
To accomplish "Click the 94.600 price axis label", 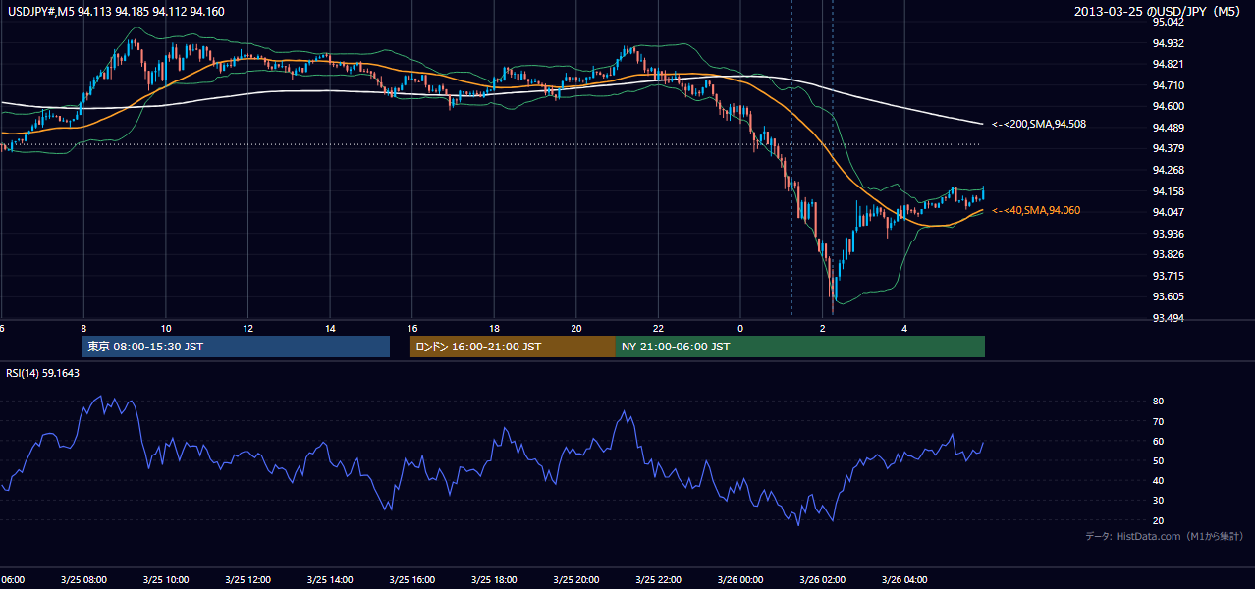I will pos(1169,106).
